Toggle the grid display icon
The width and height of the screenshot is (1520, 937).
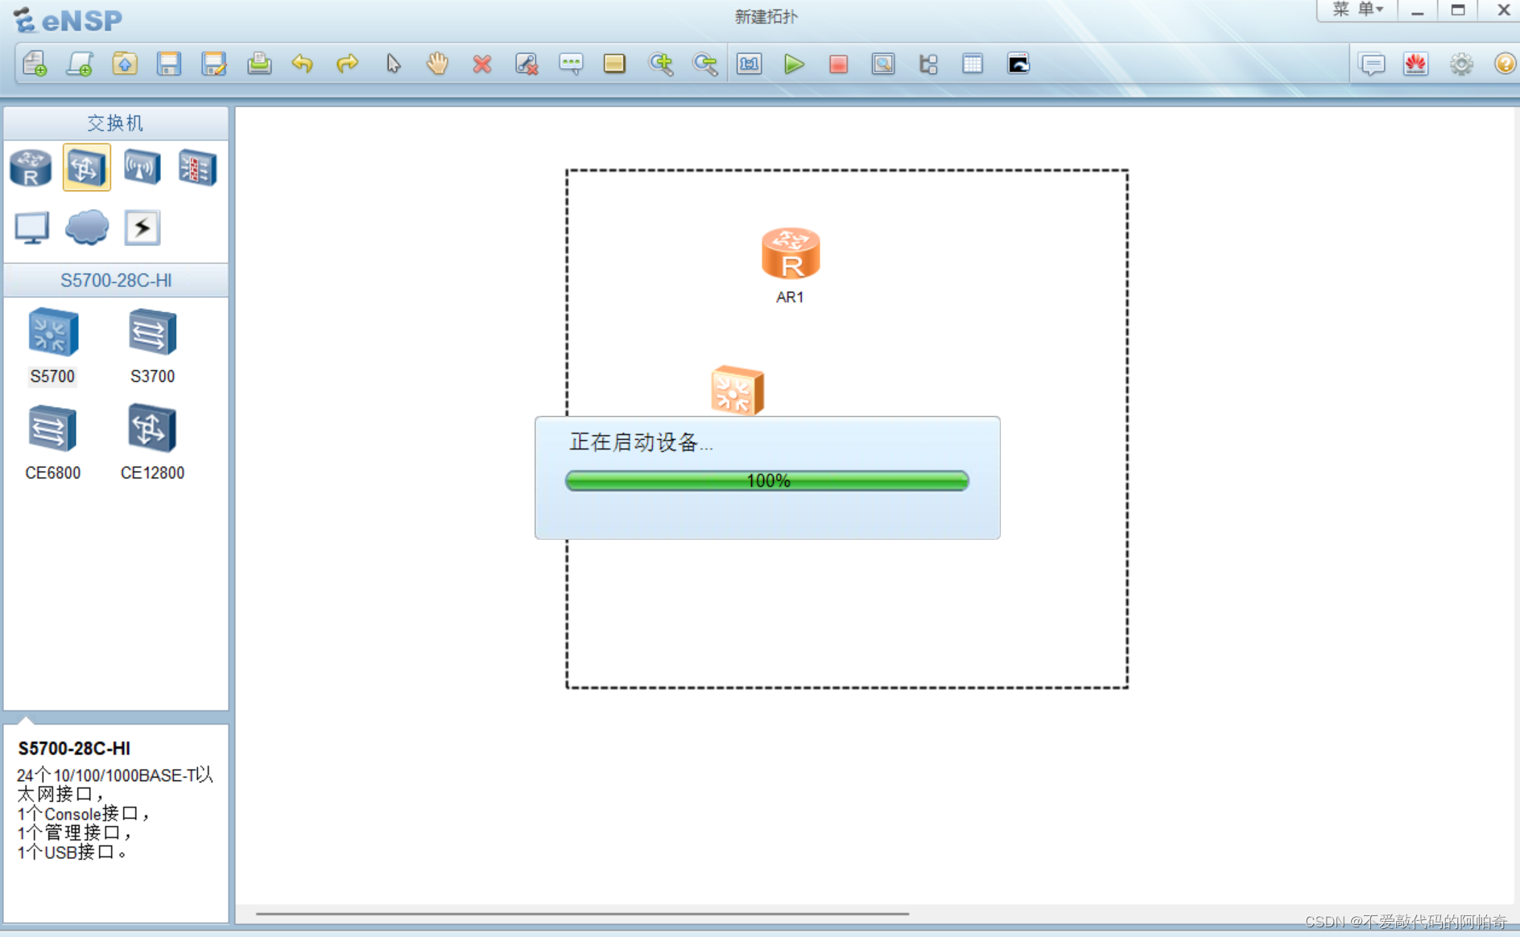pos(973,64)
